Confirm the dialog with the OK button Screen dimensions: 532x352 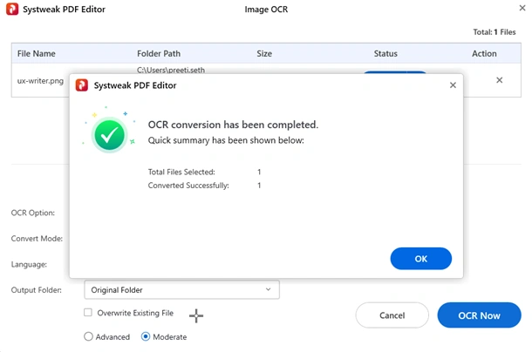(420, 259)
